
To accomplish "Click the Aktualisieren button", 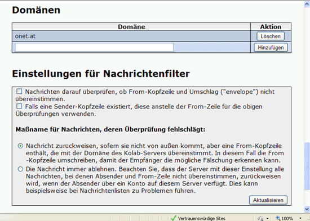I will (x=268, y=200).
